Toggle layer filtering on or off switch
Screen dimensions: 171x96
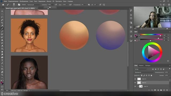coord(170,69)
